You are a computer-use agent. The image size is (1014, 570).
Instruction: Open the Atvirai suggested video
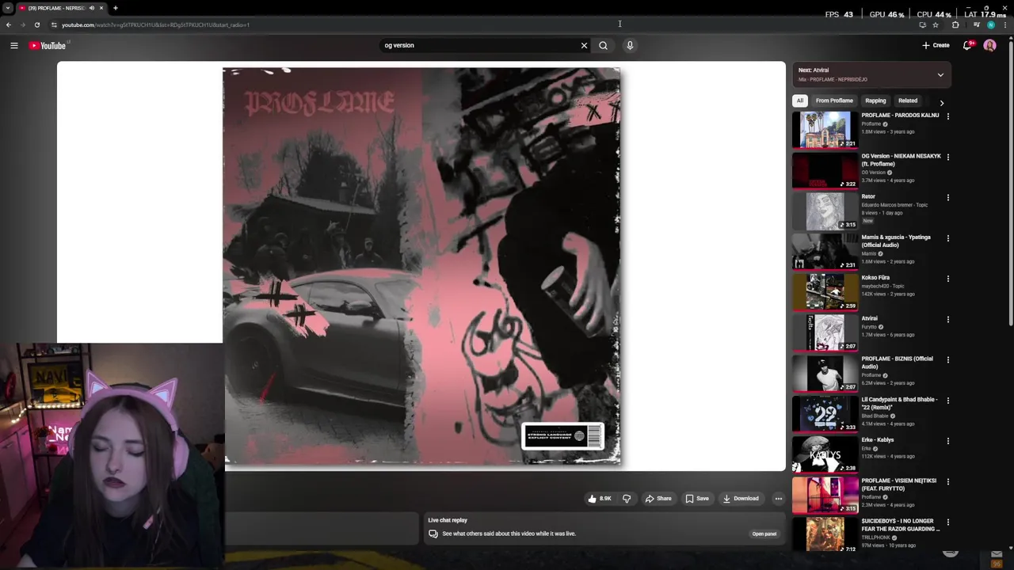tap(869, 318)
